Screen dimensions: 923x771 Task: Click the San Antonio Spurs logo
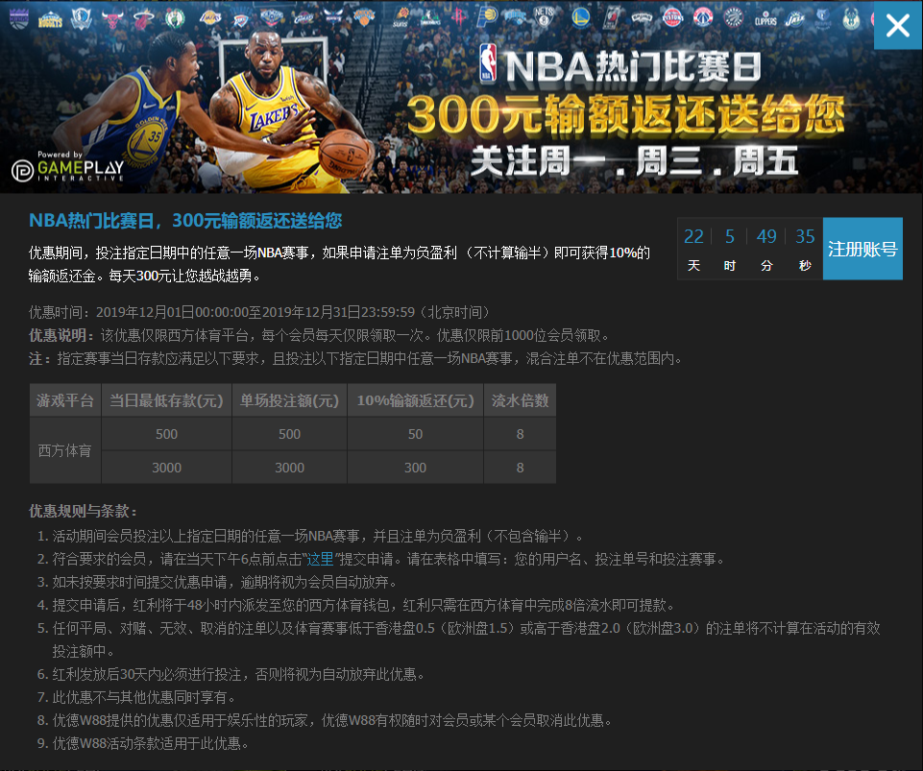(641, 17)
